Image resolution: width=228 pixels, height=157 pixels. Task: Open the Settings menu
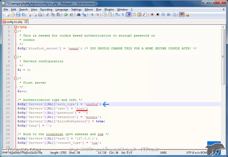pyautogui.click(x=76, y=10)
